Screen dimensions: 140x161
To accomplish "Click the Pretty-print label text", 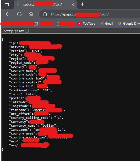I will coord(13,31).
